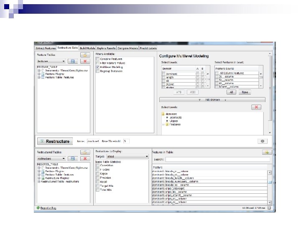Screen dimensions: 301x225
Task: Choose radio A for the dominant domain
Action: (x=197, y=74)
